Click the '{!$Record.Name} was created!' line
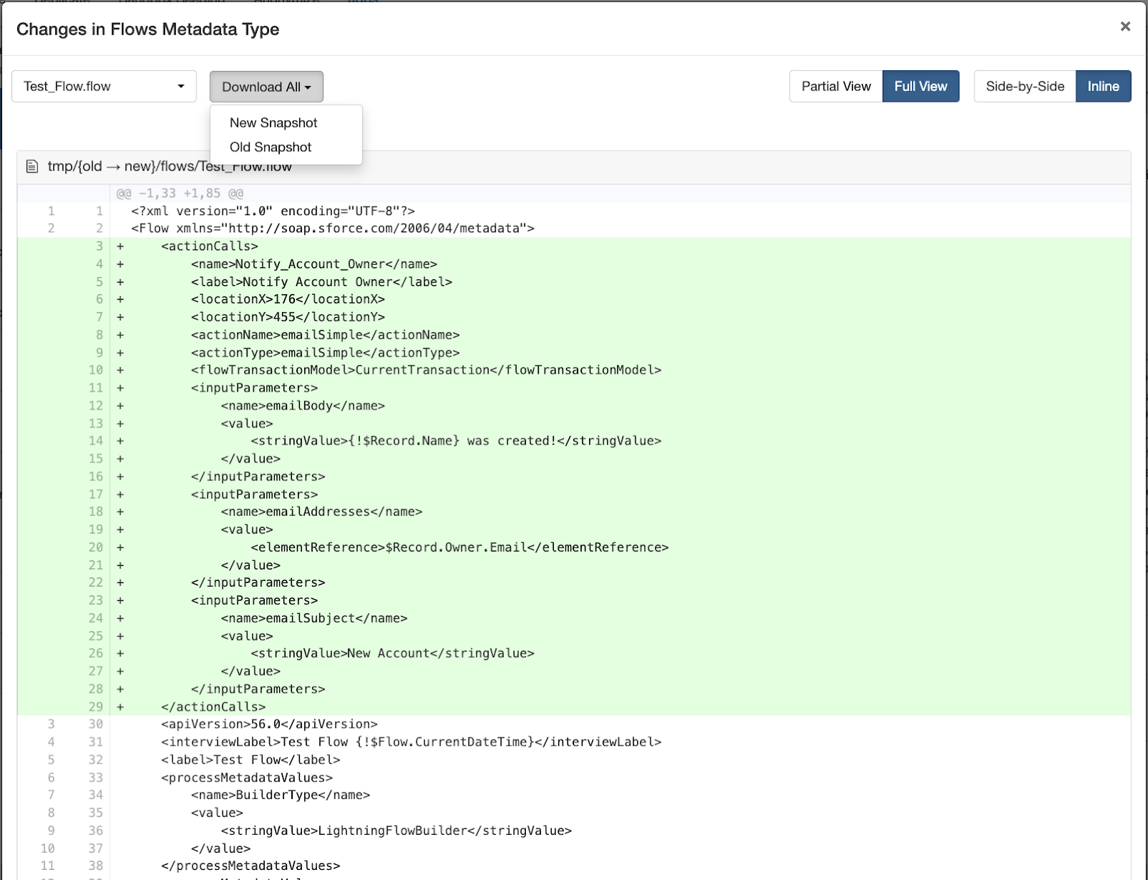The height and width of the screenshot is (880, 1148). pyautogui.click(x=456, y=440)
